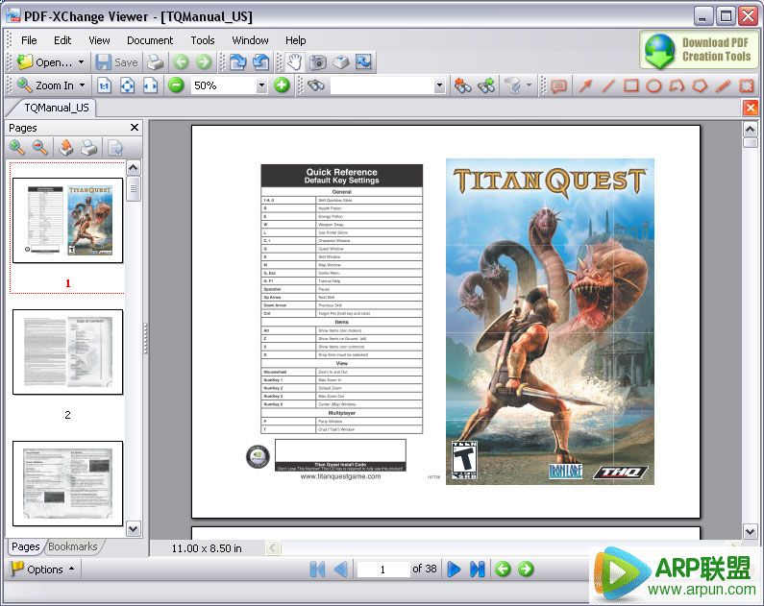Zoom in thumbnails in Pages panel

click(17, 148)
